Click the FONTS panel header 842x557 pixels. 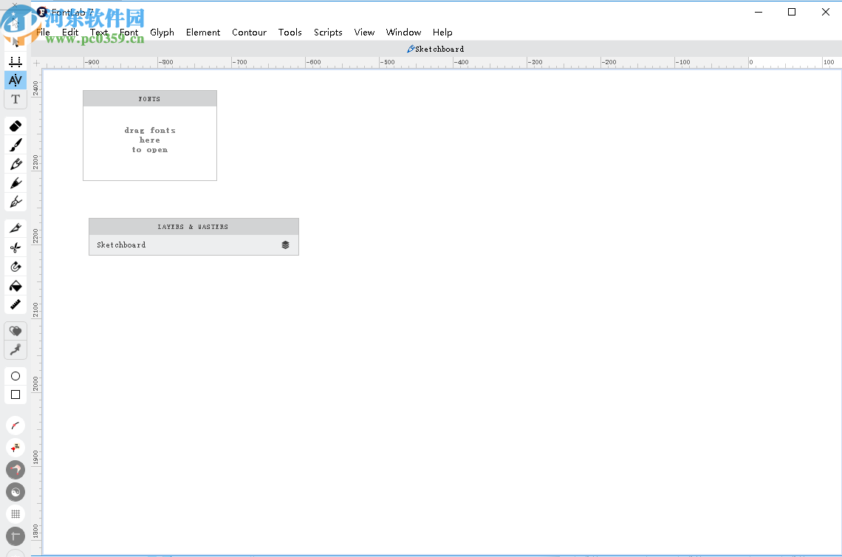pyautogui.click(x=150, y=99)
